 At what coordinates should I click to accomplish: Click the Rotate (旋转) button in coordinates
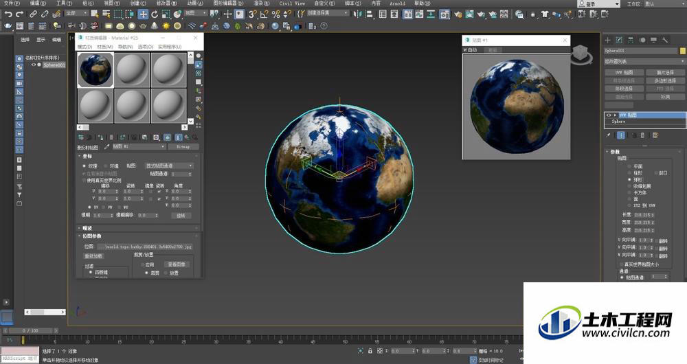181,216
